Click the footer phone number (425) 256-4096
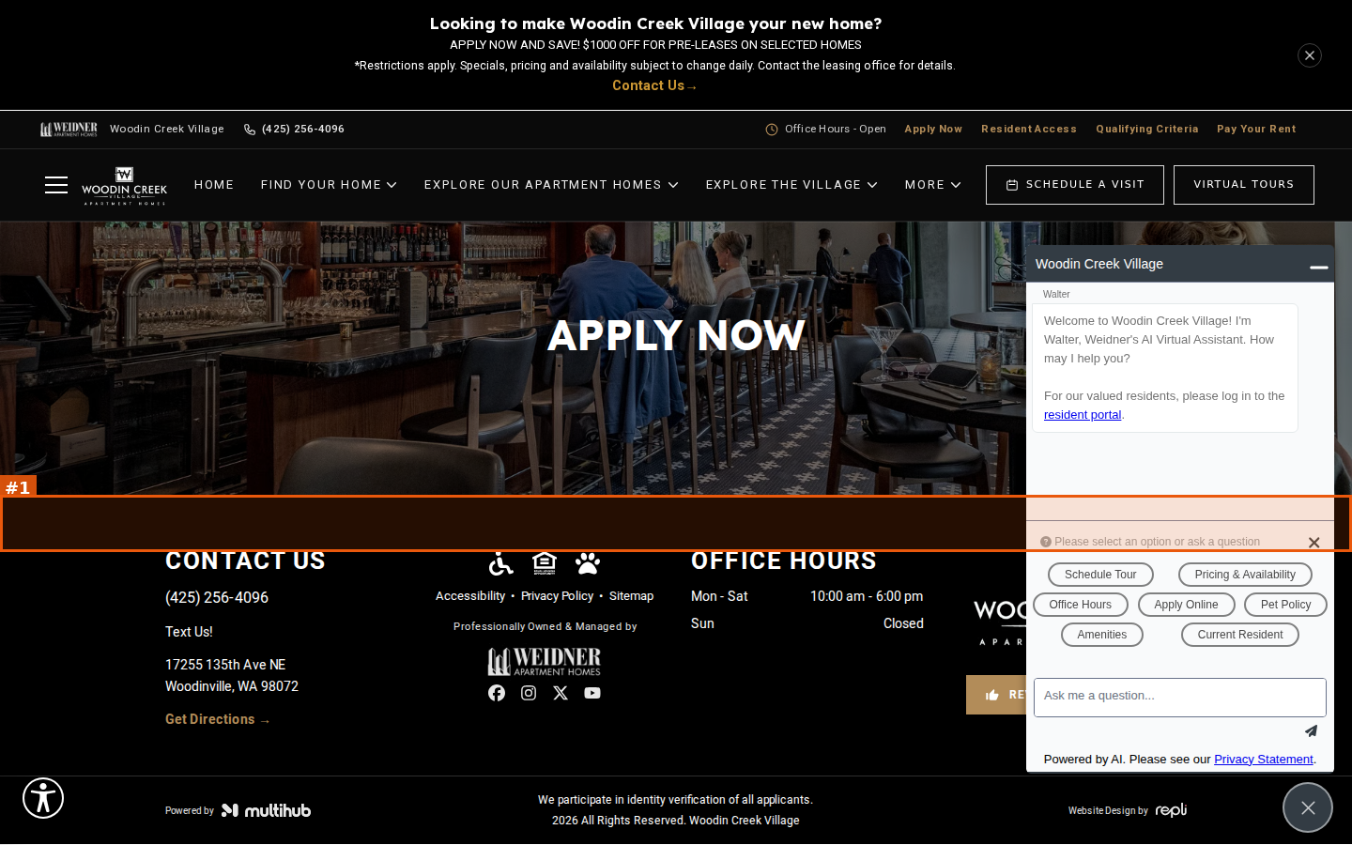This screenshot has height=845, width=1352. click(217, 597)
